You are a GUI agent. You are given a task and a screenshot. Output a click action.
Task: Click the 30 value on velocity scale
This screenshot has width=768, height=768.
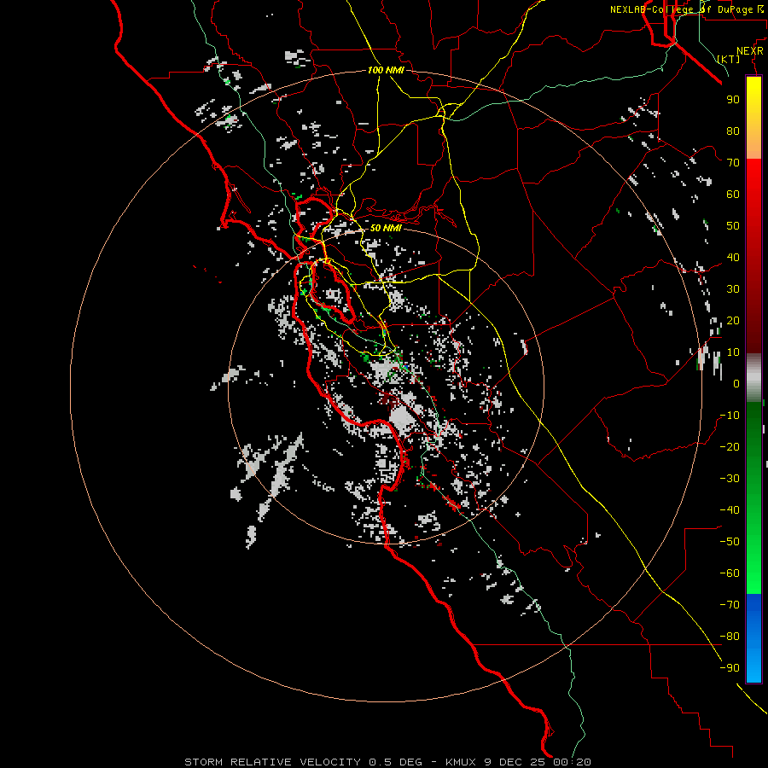(733, 289)
